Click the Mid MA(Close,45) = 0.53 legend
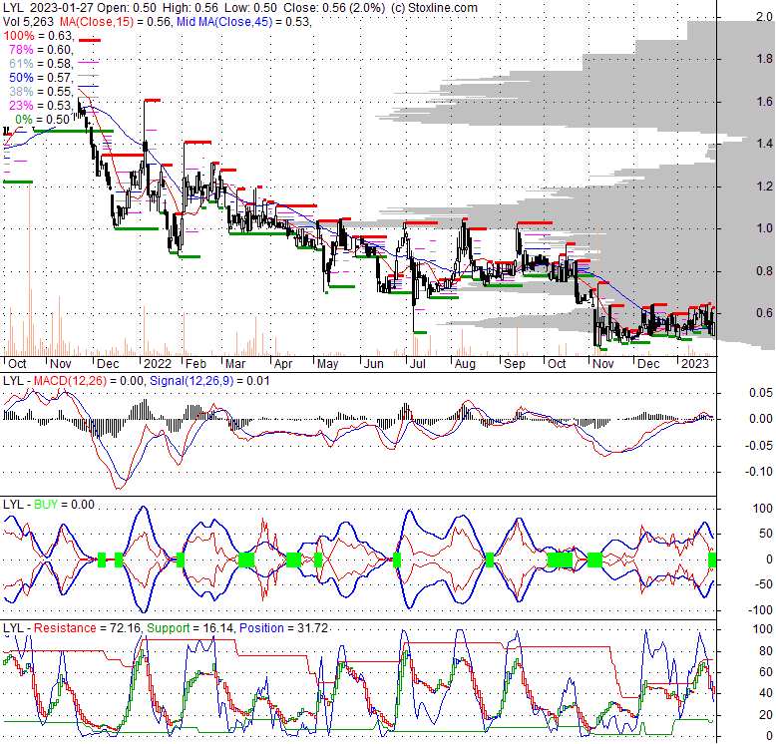Viewport: 776px width, 744px height. tap(244, 22)
